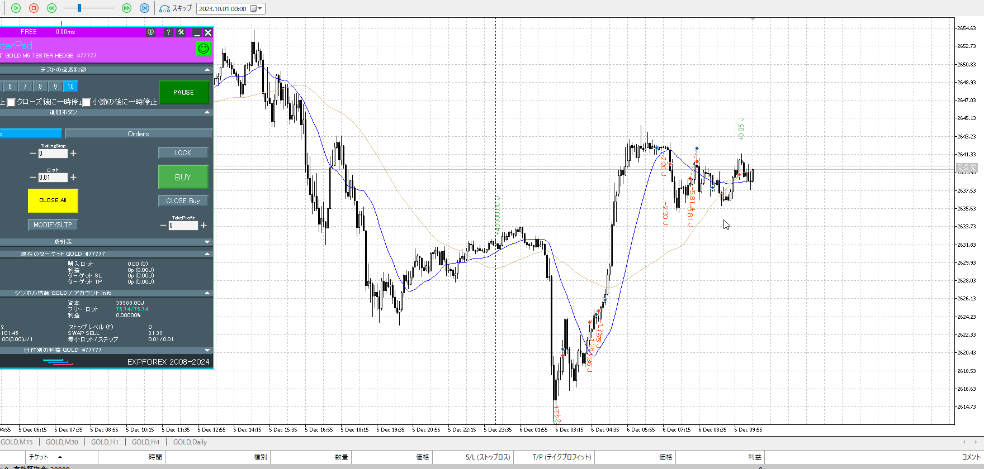Click the tester speed slider handle
984x469 pixels.
79,8
